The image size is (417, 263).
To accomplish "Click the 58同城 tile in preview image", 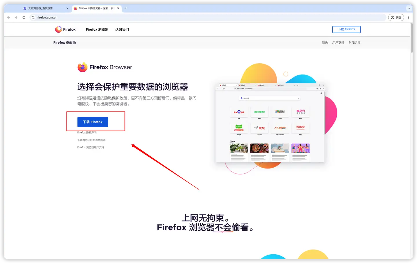I will click(x=280, y=112).
